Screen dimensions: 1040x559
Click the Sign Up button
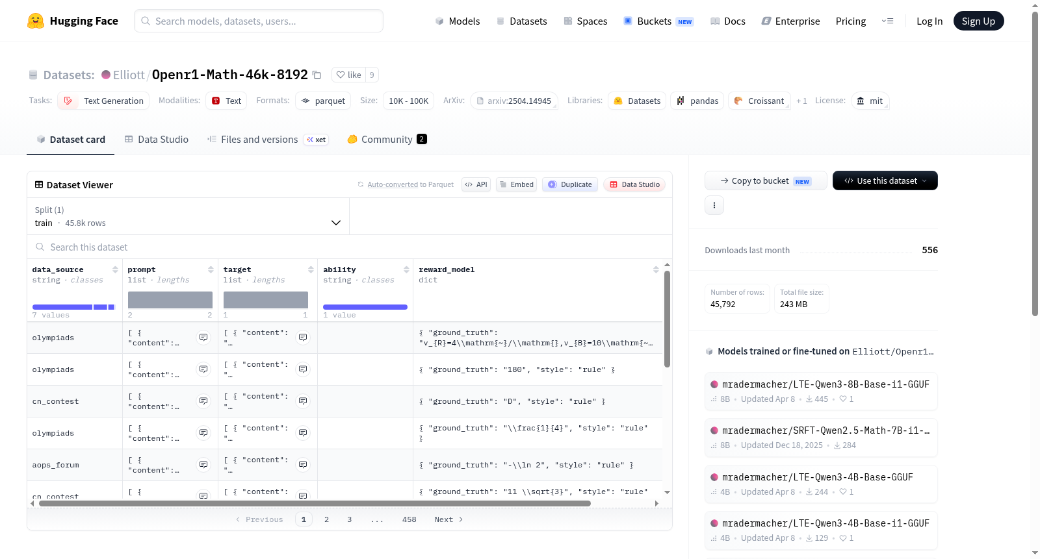tap(978, 21)
